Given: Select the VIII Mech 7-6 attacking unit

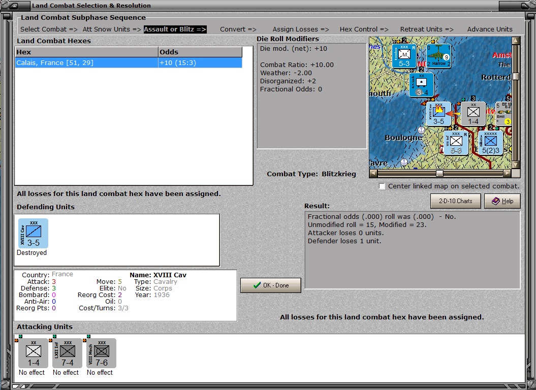Looking at the screenshot, I should (x=102, y=353).
